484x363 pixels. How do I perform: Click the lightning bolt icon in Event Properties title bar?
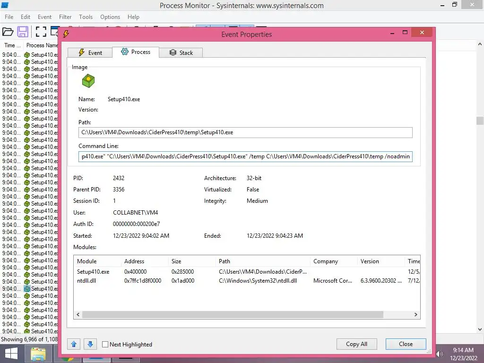point(66,34)
